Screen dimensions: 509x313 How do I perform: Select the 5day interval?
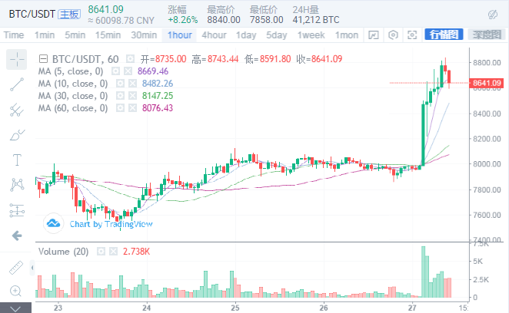point(277,35)
